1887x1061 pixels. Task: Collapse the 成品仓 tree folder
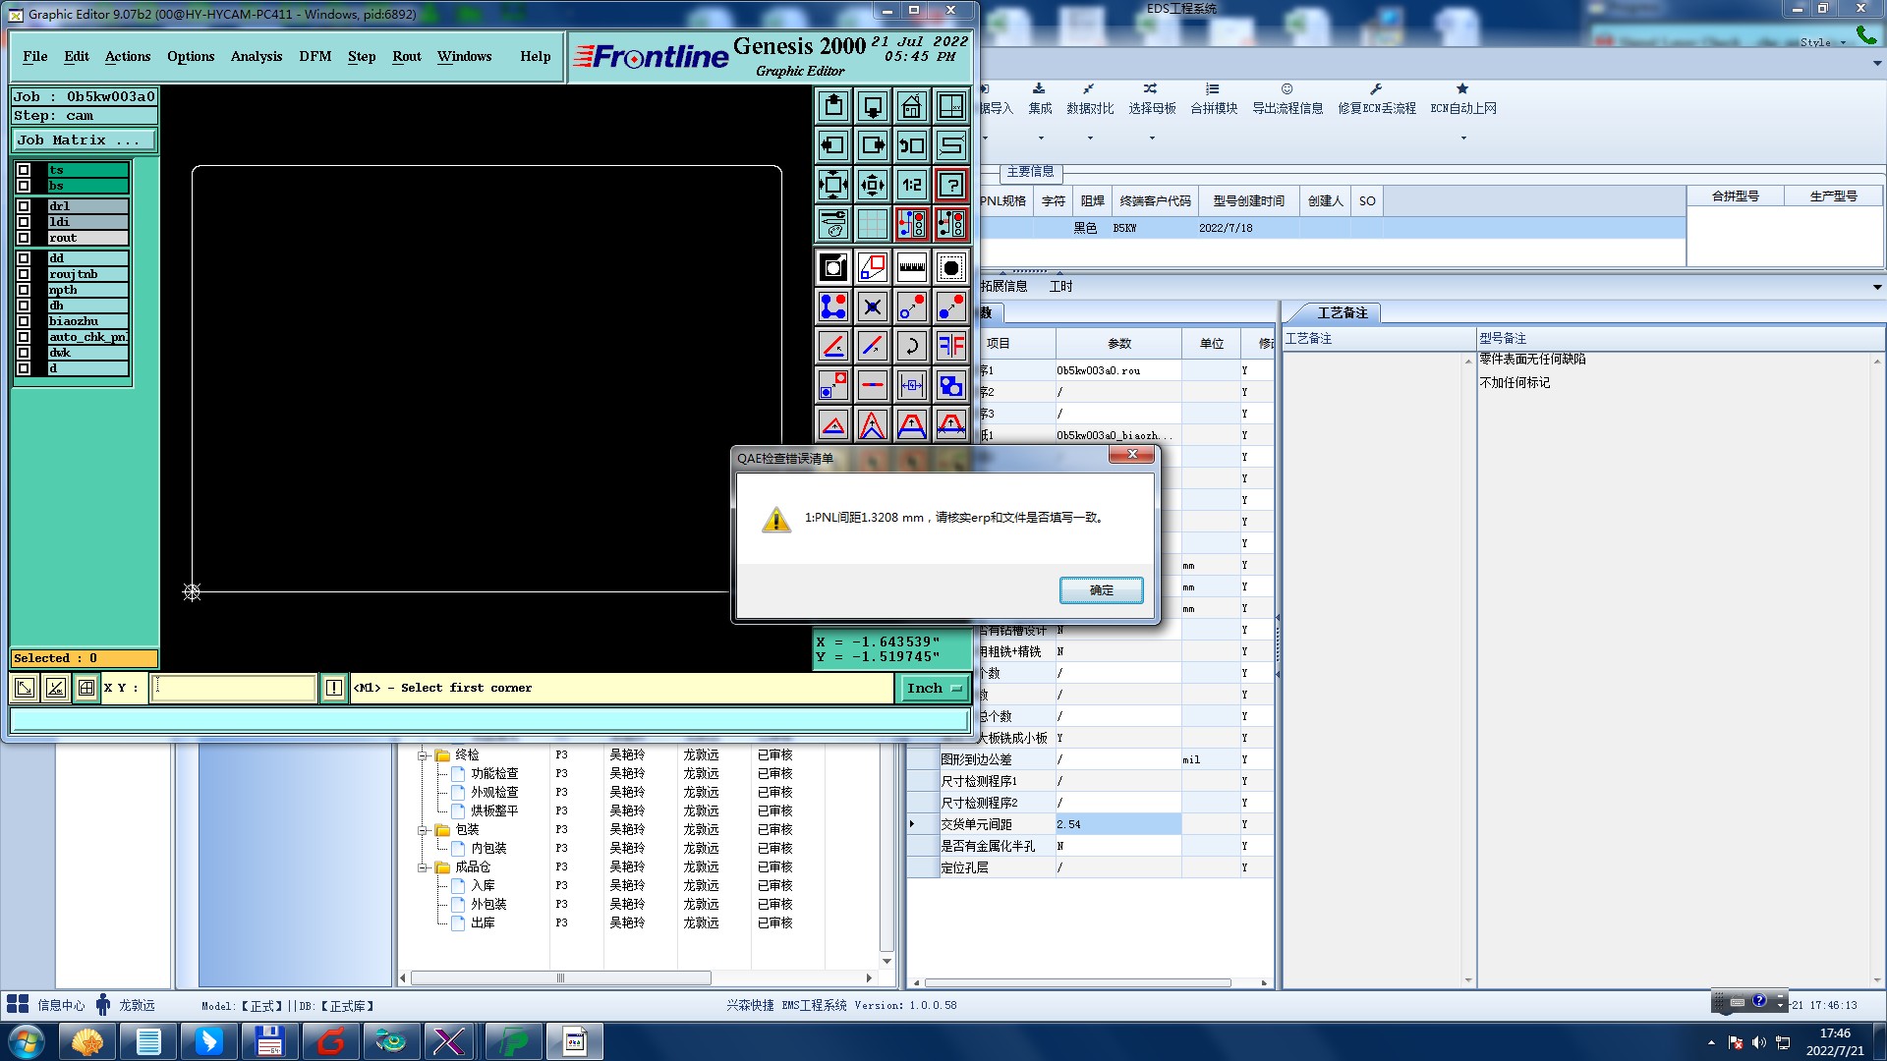(423, 867)
